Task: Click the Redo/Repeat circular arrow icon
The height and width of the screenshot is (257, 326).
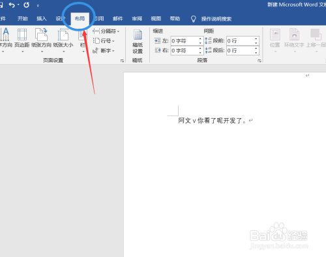Action: [x=27, y=5]
